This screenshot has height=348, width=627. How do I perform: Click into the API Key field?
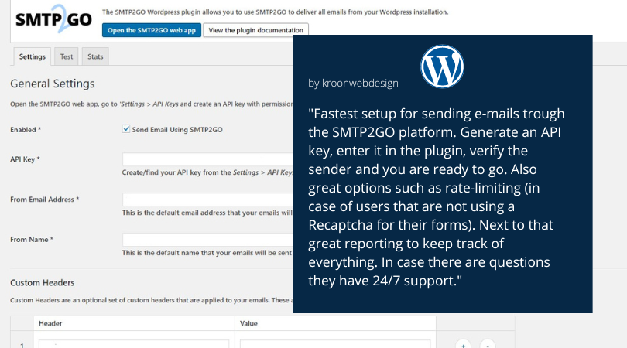click(x=207, y=159)
